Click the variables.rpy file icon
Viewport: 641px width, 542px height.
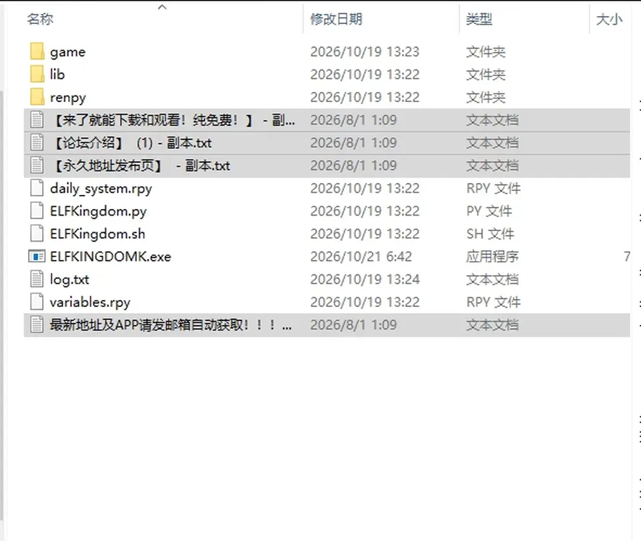point(37,302)
